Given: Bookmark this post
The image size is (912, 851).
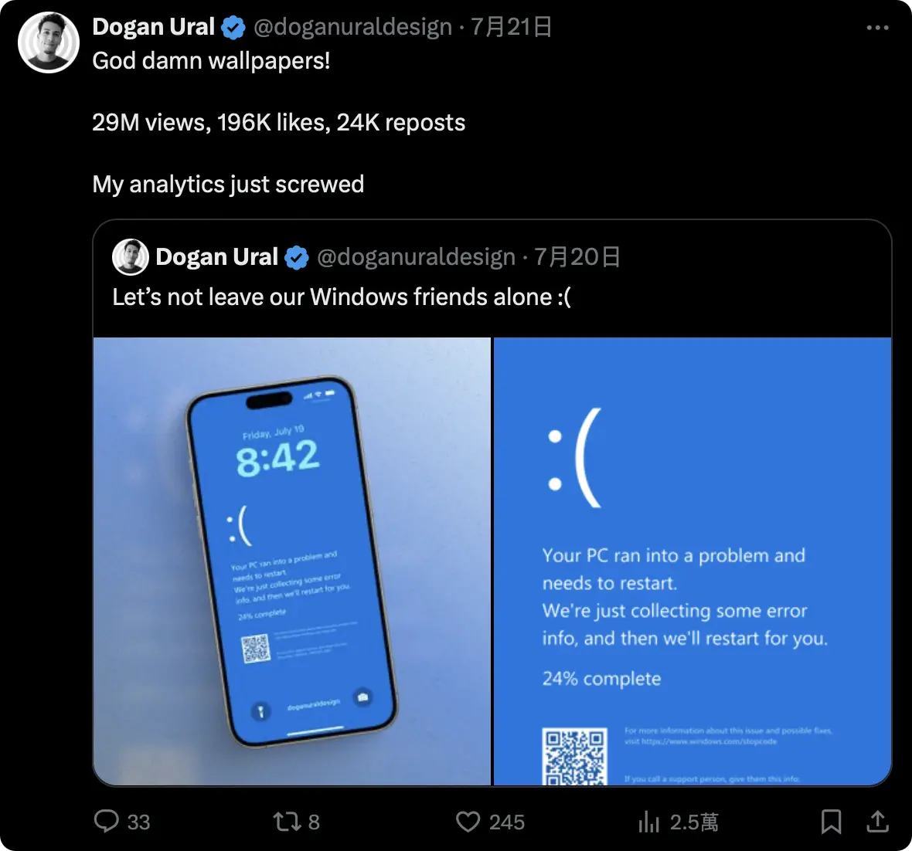Looking at the screenshot, I should tap(831, 822).
